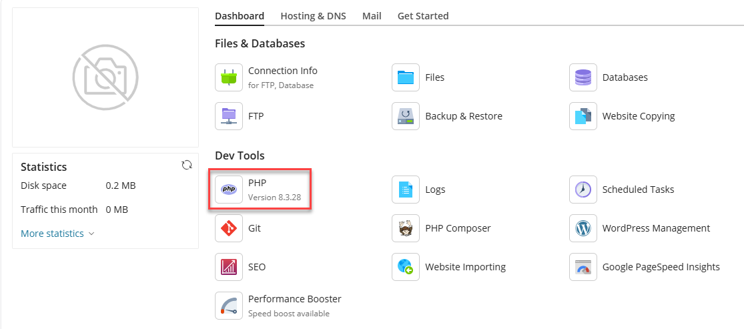Open the Connection Info plug icon
Screen dimensions: 744x329
click(229, 77)
